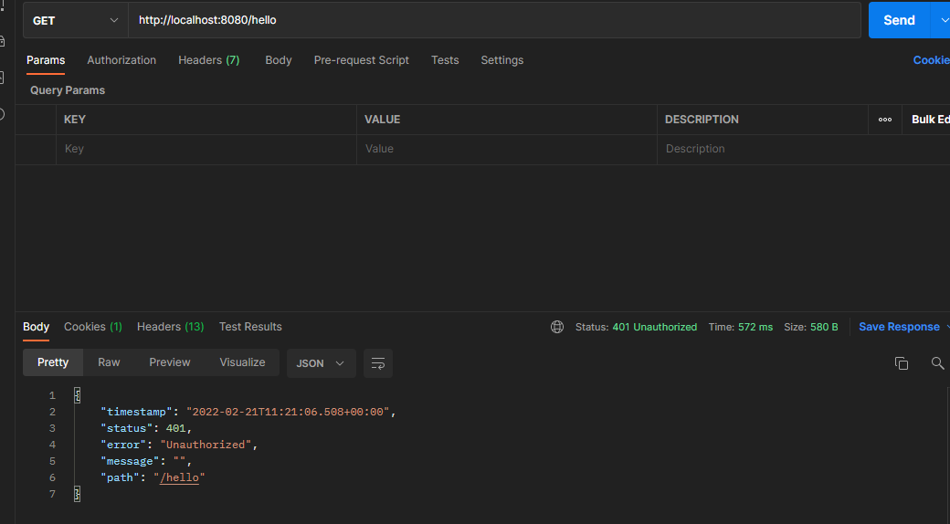950x524 pixels.
Task: Open the request Body tab
Action: (x=279, y=60)
